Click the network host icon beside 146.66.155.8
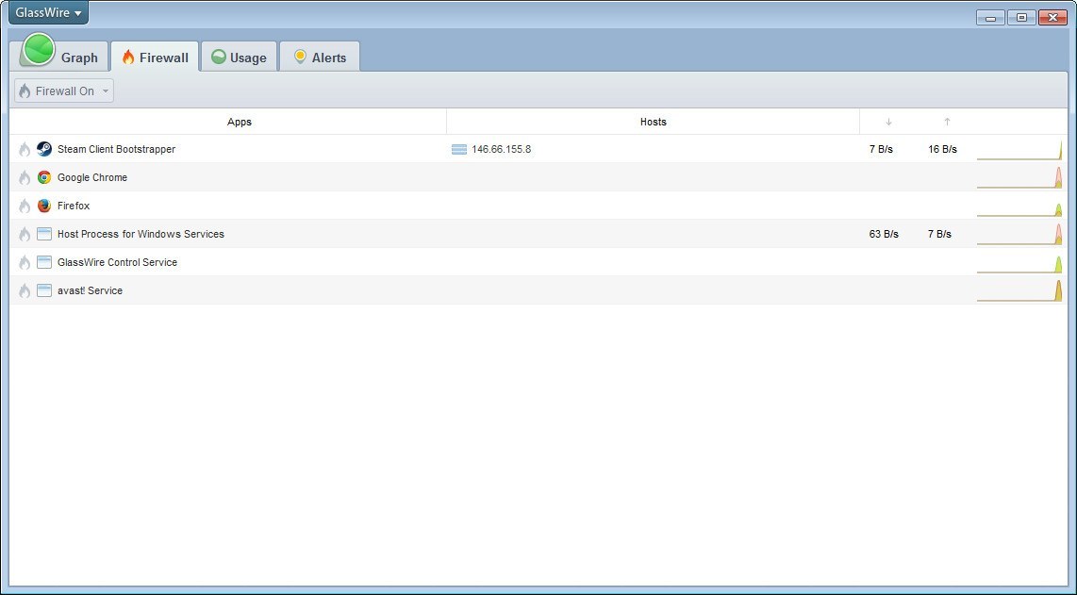 tap(458, 149)
